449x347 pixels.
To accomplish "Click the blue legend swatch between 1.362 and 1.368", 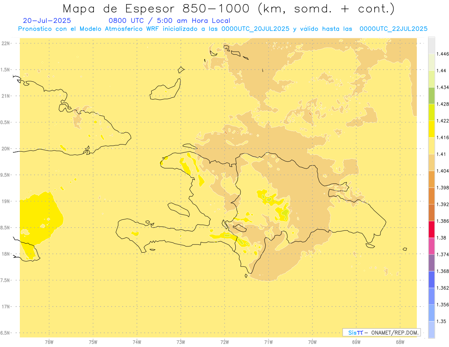I will pos(431,279).
